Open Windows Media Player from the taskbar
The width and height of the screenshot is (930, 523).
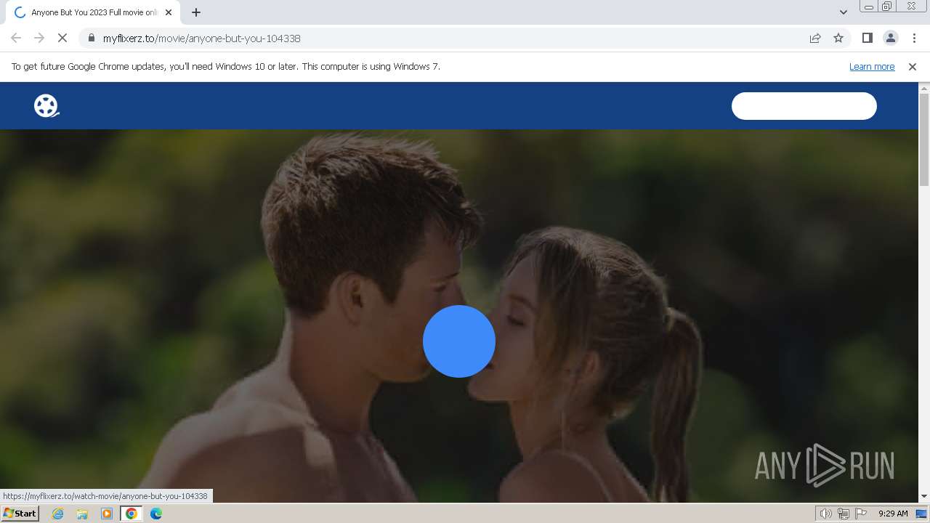click(107, 514)
